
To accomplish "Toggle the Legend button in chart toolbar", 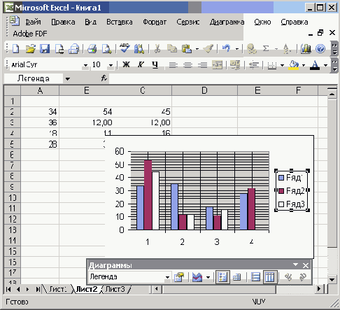I will coord(222,277).
